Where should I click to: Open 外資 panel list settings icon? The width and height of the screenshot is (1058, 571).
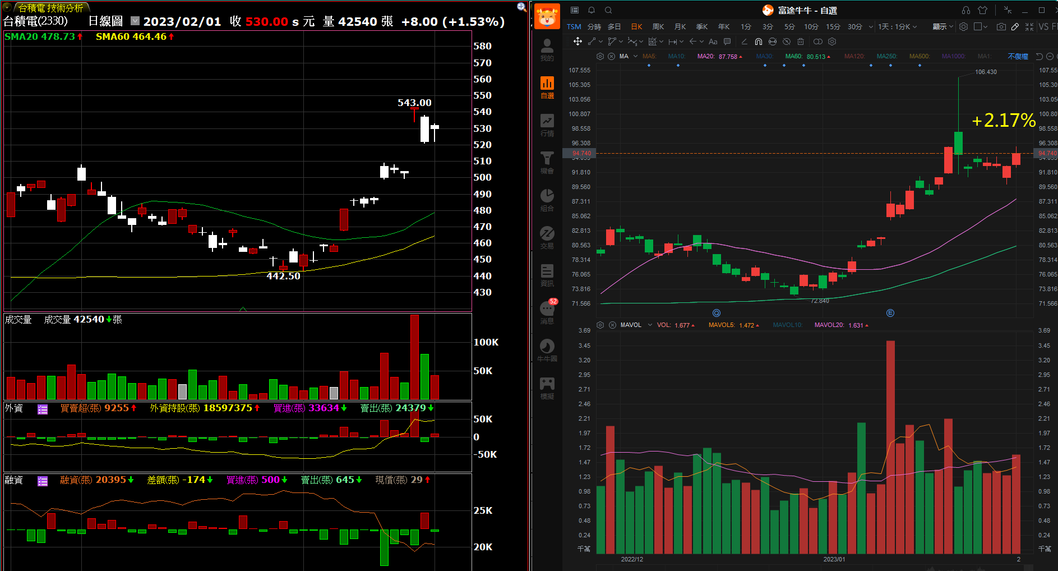tap(43, 409)
